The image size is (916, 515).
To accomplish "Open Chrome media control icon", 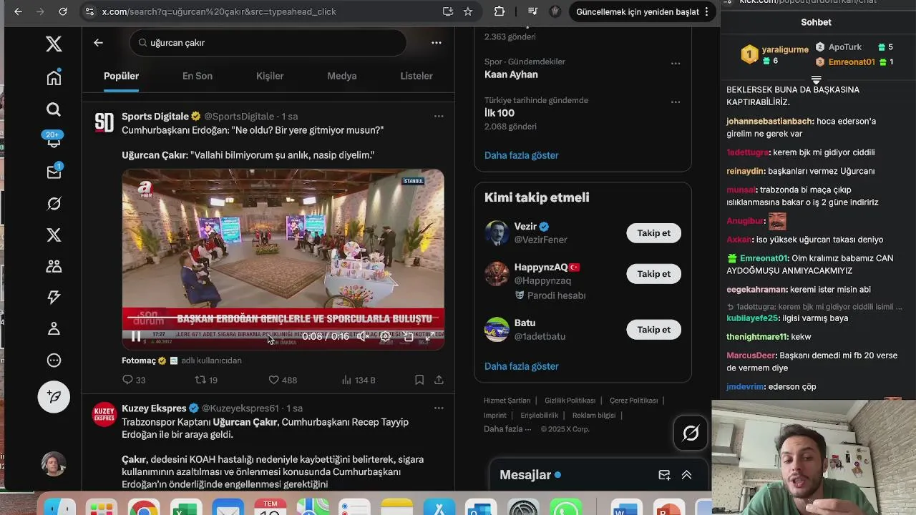I will click(x=532, y=11).
